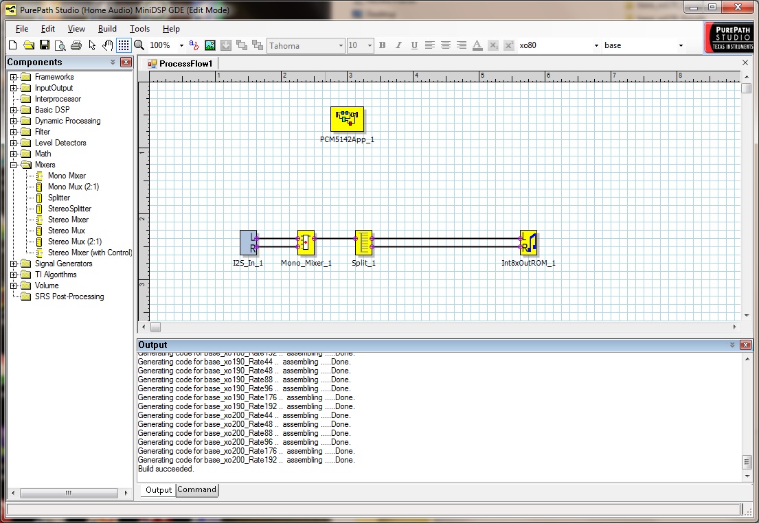Select the Mono Mux (2:1) component
Image resolution: width=759 pixels, height=523 pixels.
pyautogui.click(x=73, y=187)
